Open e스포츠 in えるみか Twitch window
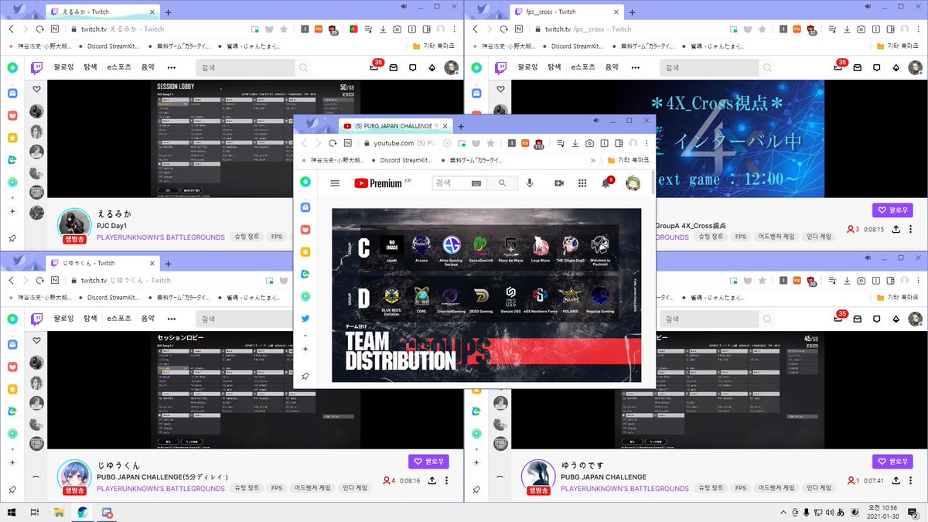 pyautogui.click(x=120, y=68)
